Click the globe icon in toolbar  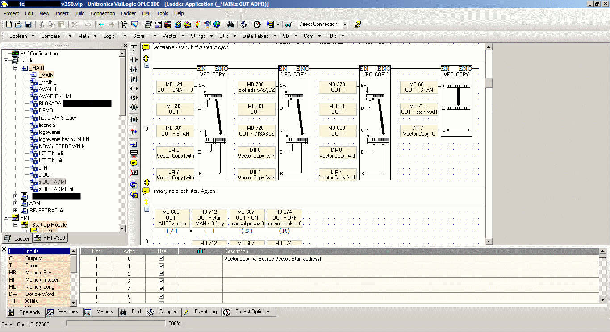[217, 25]
